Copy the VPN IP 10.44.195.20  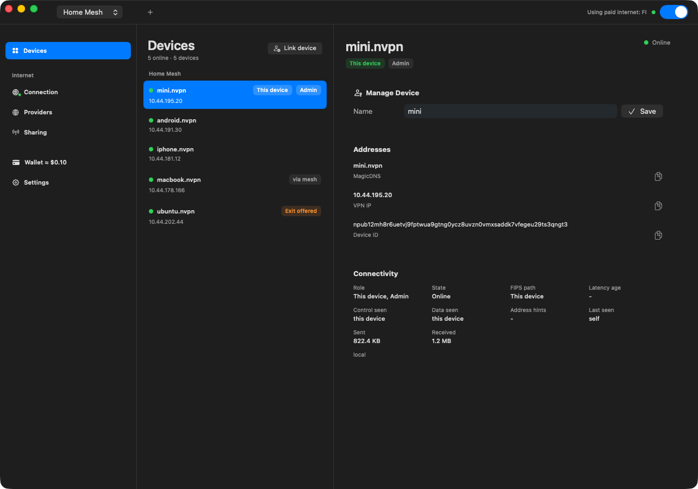658,206
